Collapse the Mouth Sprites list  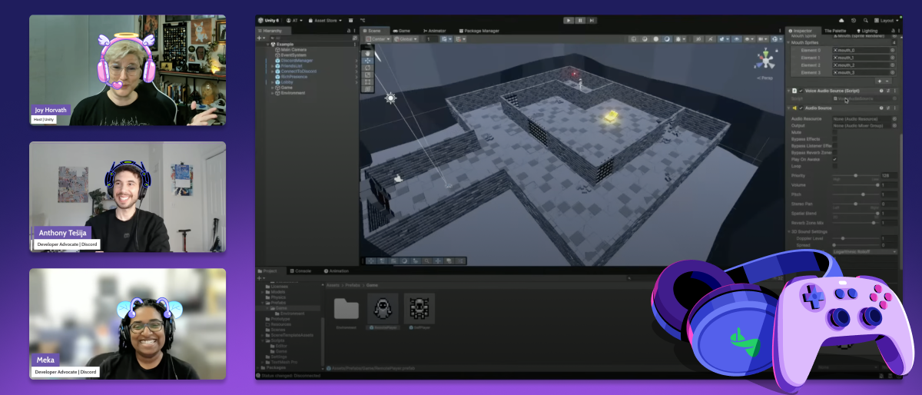[x=788, y=42]
